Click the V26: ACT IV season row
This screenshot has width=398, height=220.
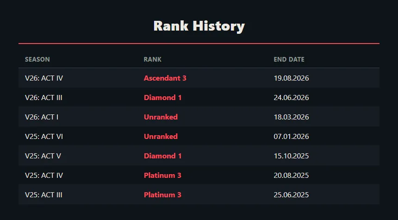point(199,78)
